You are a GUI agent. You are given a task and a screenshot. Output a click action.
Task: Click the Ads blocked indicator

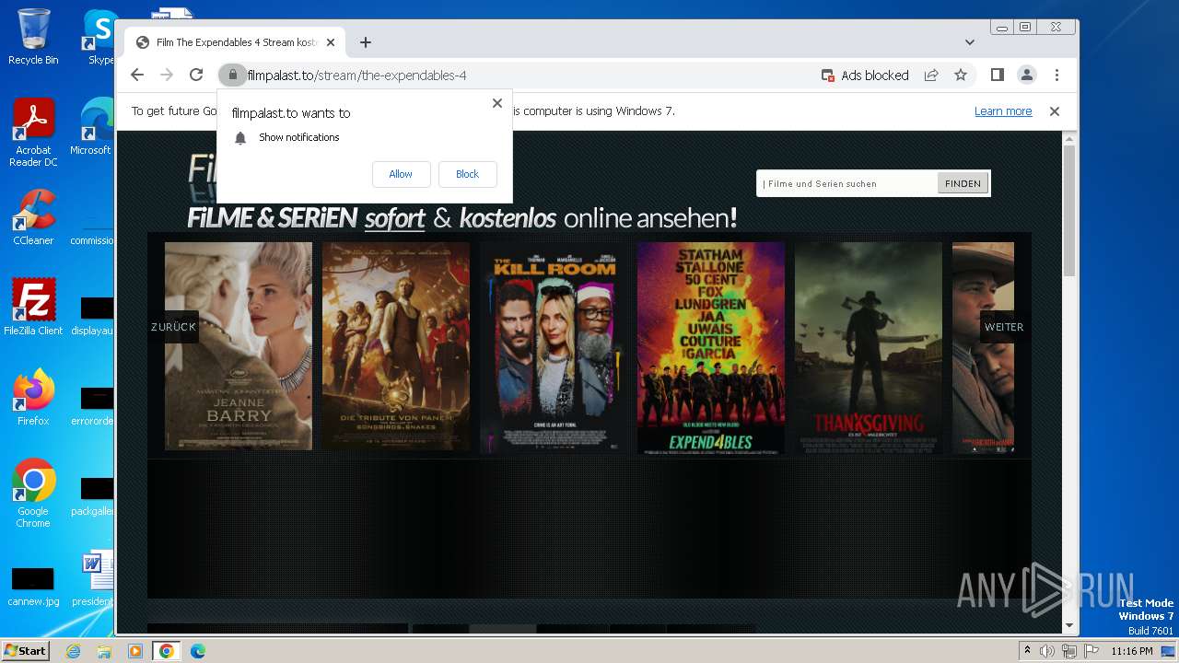click(865, 76)
